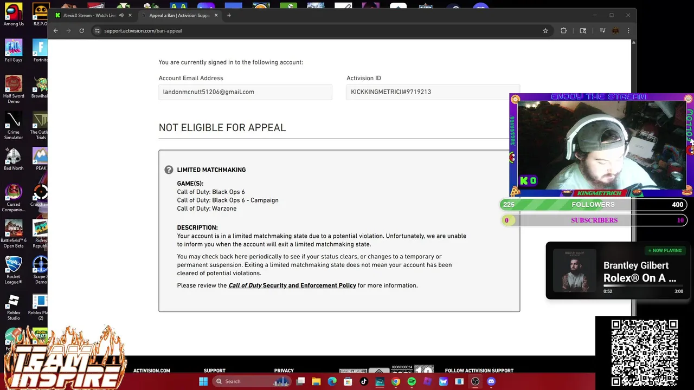Open a new browser tab

point(229,15)
